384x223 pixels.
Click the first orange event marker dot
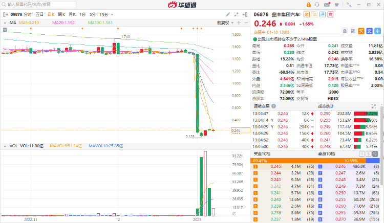[31, 29]
